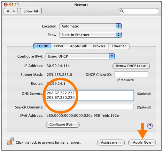Open help with the question mark button
Image resolution: width=163 pixels, height=152 pixels.
pos(150,126)
